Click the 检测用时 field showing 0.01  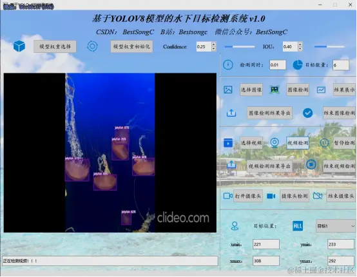(x=278, y=65)
